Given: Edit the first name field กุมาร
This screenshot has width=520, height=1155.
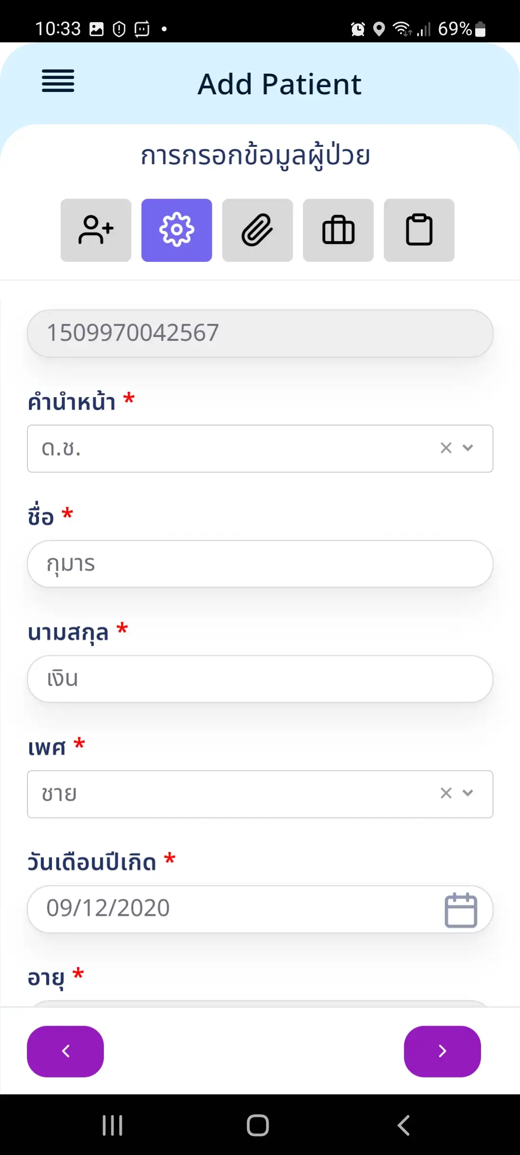Looking at the screenshot, I should point(260,564).
